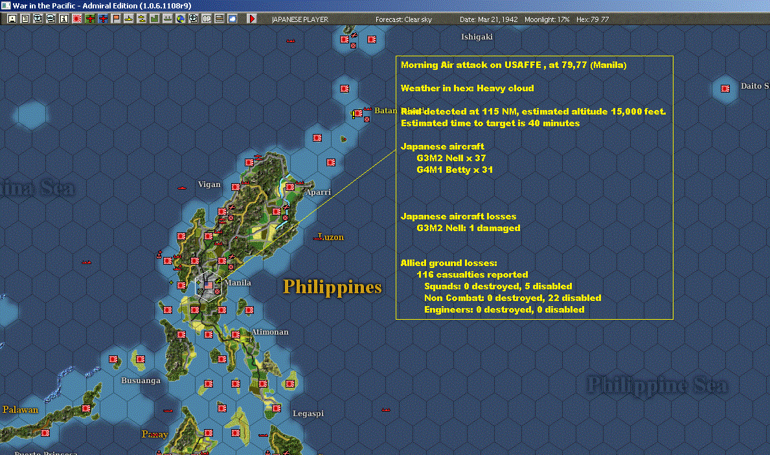Viewport: 770px width, 455px height.
Task: Click the 'Date: Mar 21, 1942' status entry
Action: click(x=488, y=19)
